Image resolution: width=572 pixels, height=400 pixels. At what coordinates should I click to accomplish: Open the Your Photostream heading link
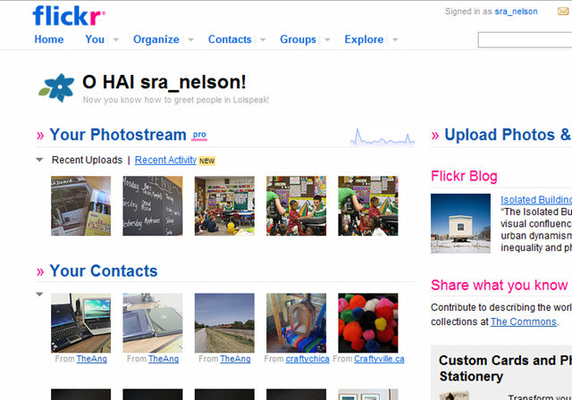point(118,135)
